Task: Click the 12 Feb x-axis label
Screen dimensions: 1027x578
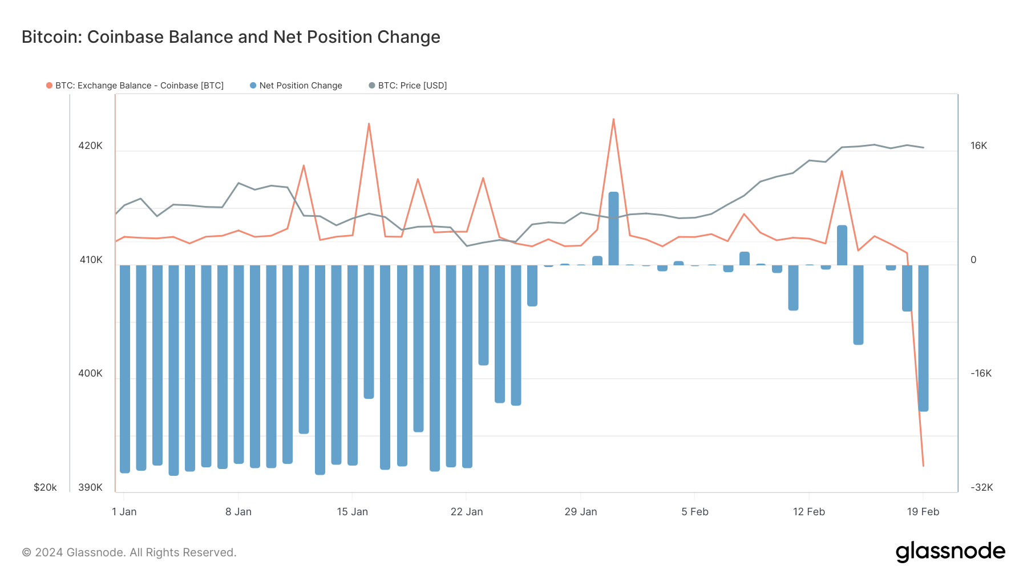Action: pyautogui.click(x=809, y=512)
